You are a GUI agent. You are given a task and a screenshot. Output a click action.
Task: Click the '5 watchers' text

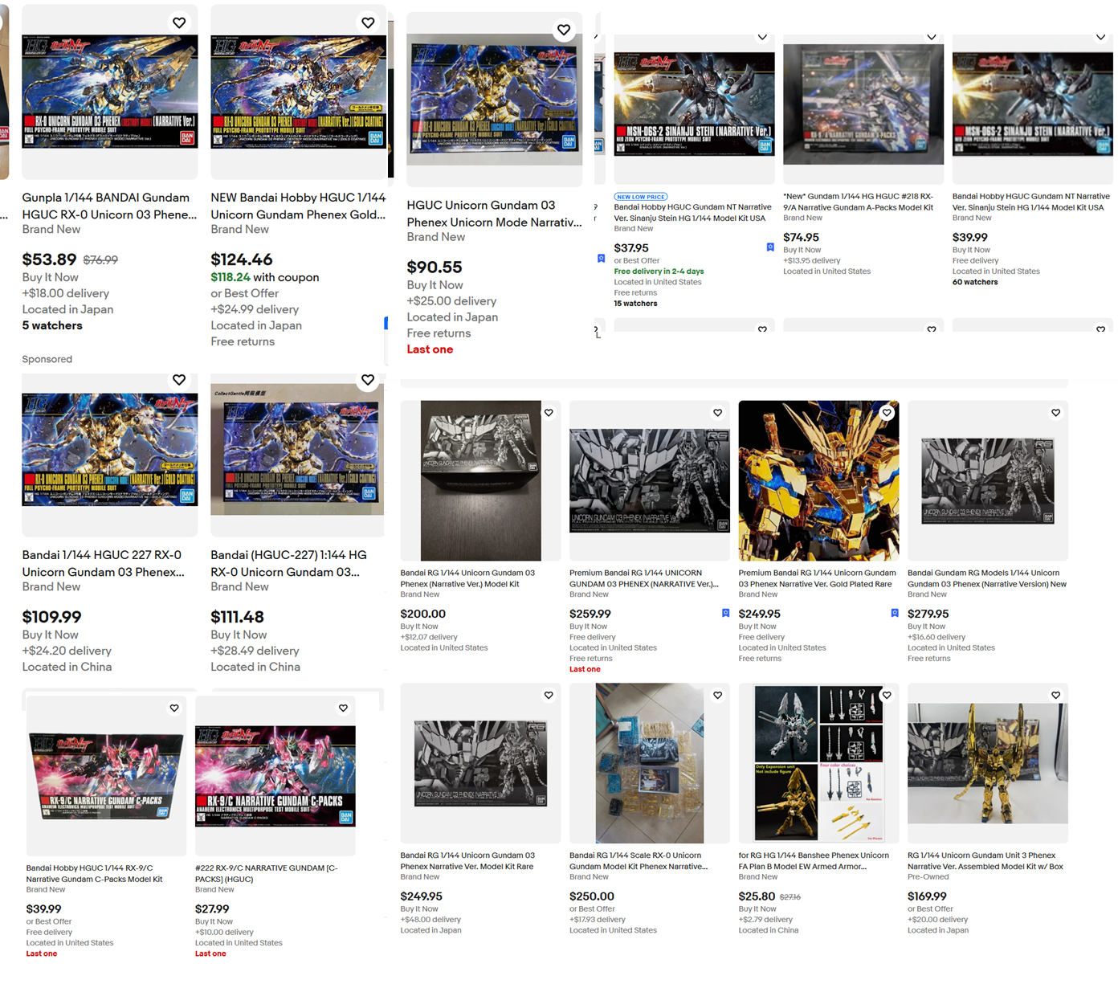[x=52, y=325]
